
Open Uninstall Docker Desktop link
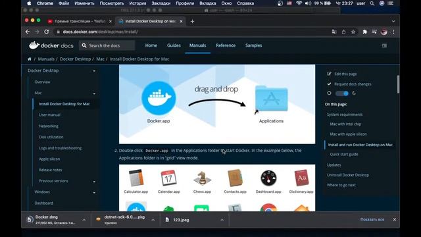[348, 175]
